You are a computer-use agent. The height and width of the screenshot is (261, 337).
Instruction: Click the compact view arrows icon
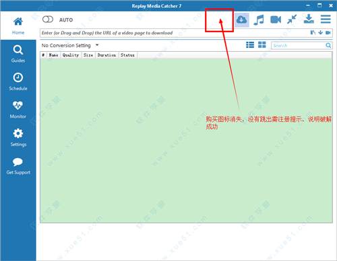(x=292, y=20)
